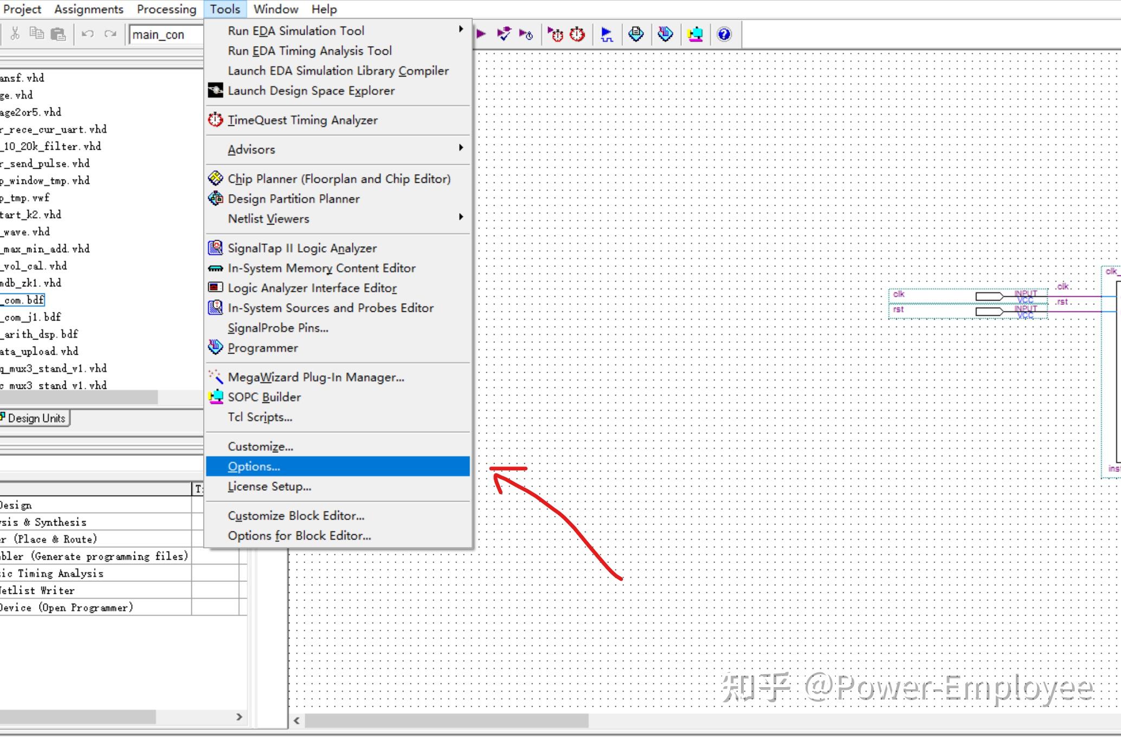1121x737 pixels.
Task: Click the Paste icon in toolbar
Action: [x=58, y=34]
